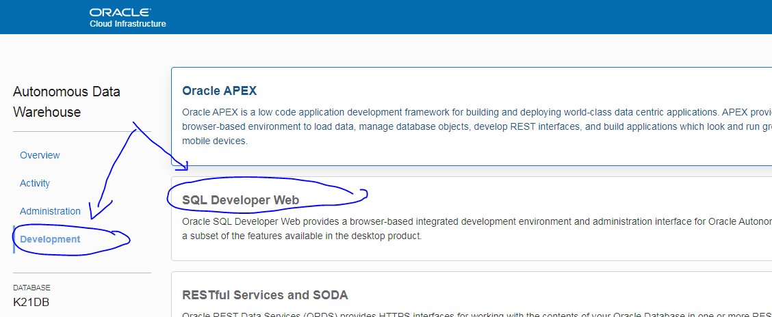This screenshot has height=317, width=772.
Task: Switch to the Activity page
Action: [34, 183]
